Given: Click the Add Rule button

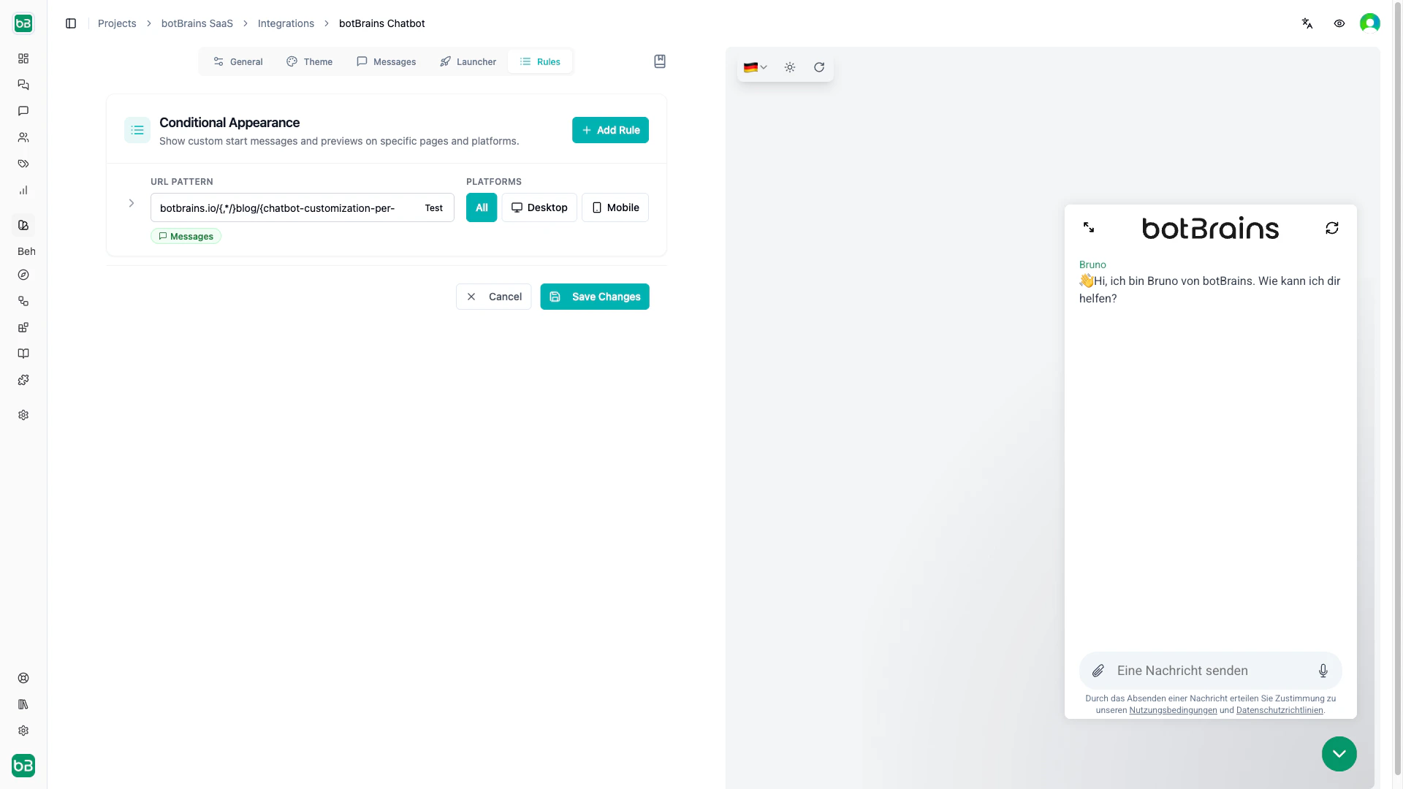Looking at the screenshot, I should [x=610, y=130].
